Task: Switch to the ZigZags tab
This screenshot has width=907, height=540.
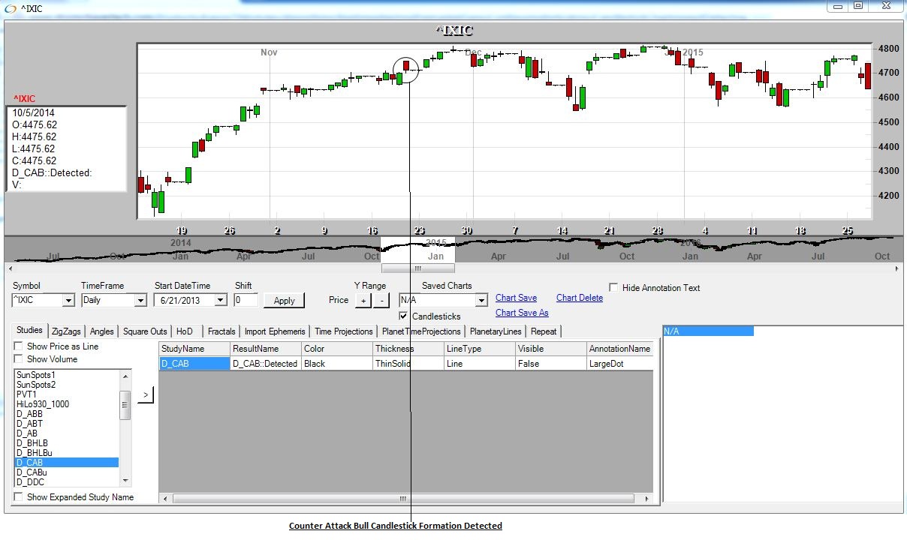Action: [66, 331]
